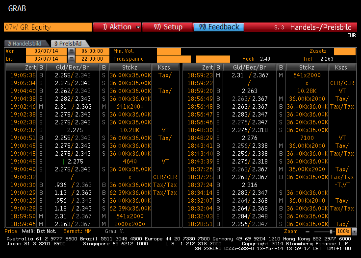Click the 97) Setup button
The image size is (361, 258).
click(168, 27)
